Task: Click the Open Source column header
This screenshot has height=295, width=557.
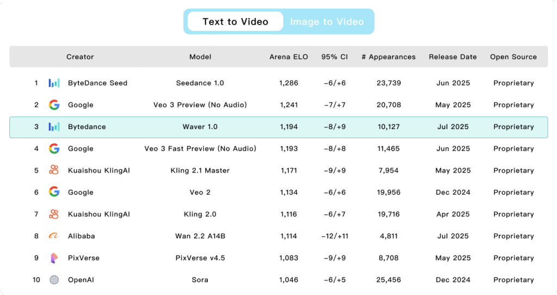Action: (x=513, y=57)
